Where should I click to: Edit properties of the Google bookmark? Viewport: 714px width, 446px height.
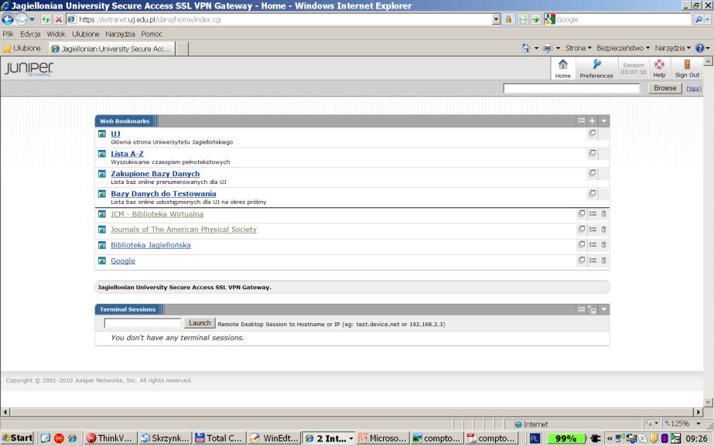click(593, 260)
